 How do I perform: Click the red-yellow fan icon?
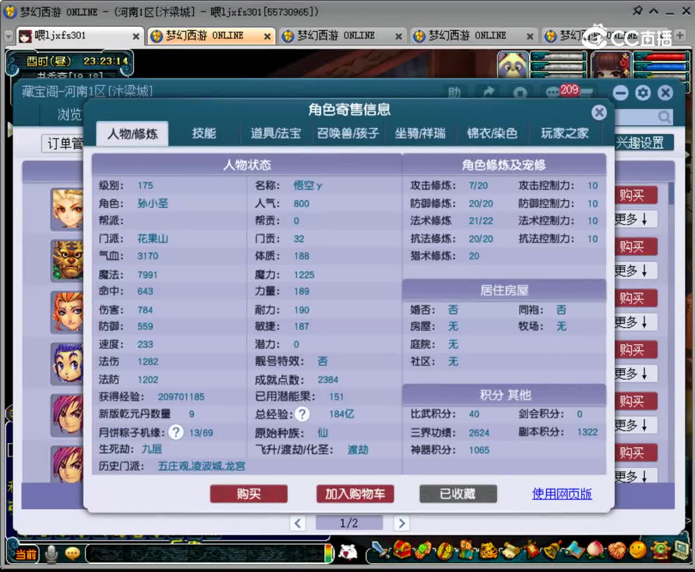(x=445, y=551)
